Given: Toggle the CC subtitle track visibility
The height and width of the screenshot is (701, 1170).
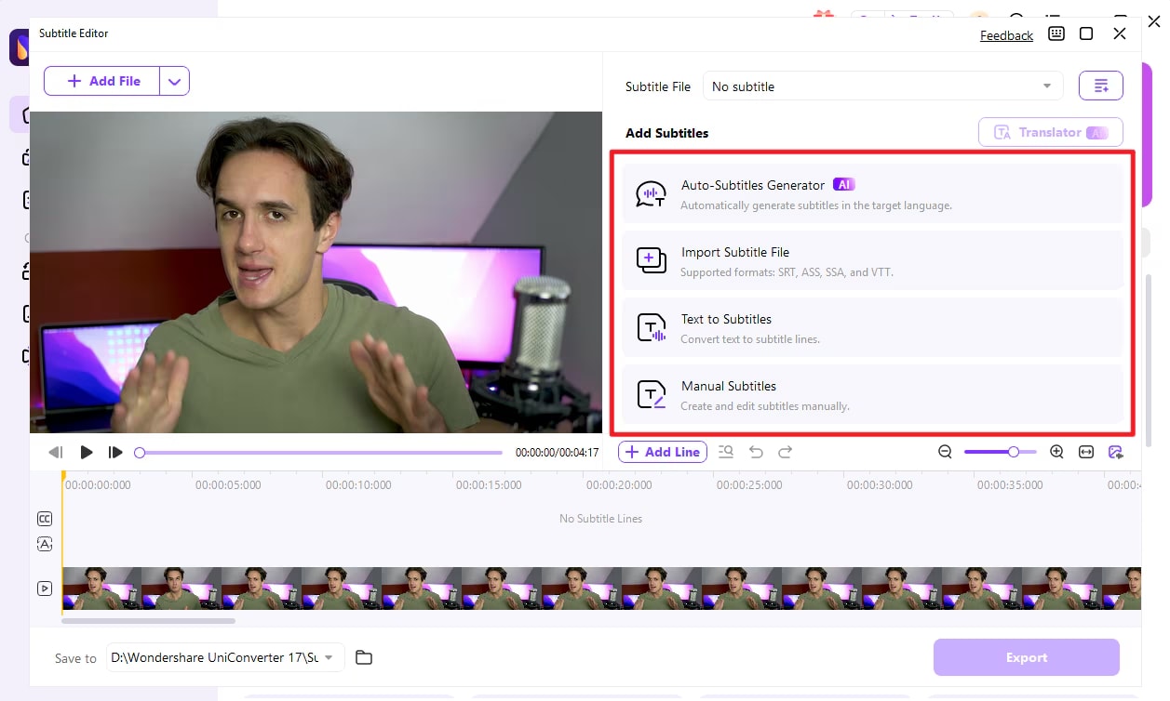Looking at the screenshot, I should click(44, 519).
